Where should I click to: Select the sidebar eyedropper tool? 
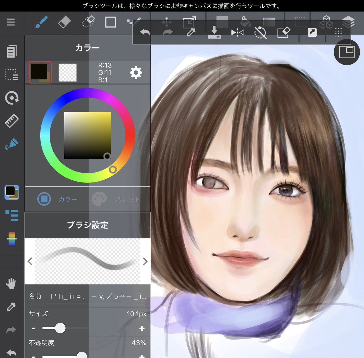click(x=11, y=307)
